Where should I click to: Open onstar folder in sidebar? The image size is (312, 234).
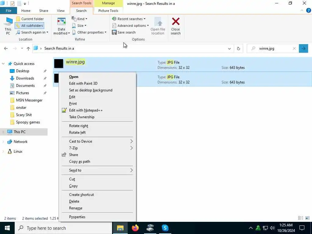click(x=21, y=108)
